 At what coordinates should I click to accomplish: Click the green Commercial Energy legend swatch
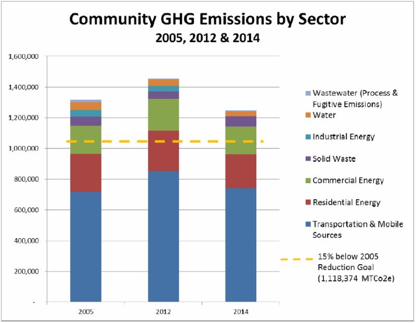(x=308, y=180)
